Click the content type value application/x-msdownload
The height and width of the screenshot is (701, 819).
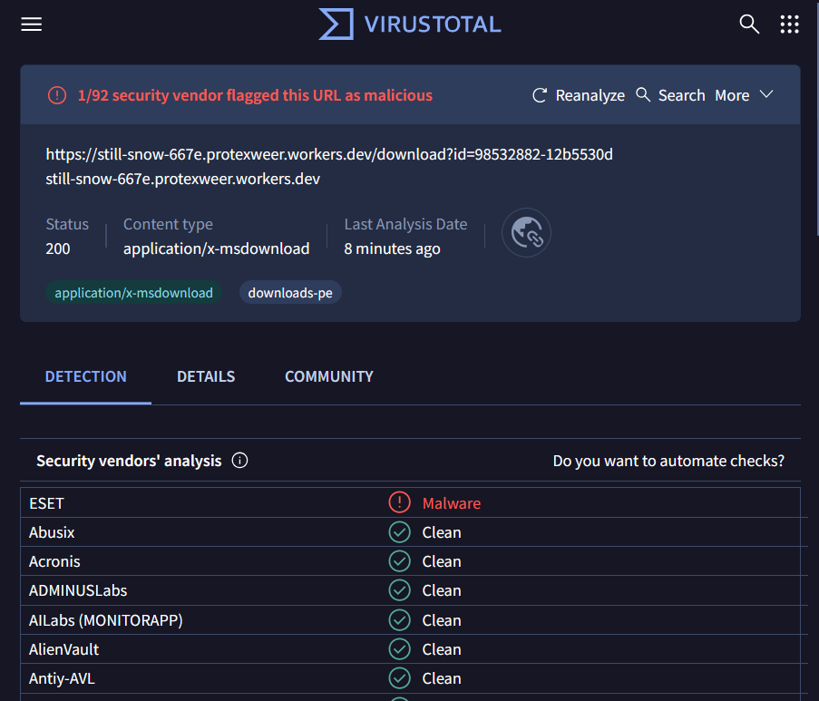click(x=216, y=248)
